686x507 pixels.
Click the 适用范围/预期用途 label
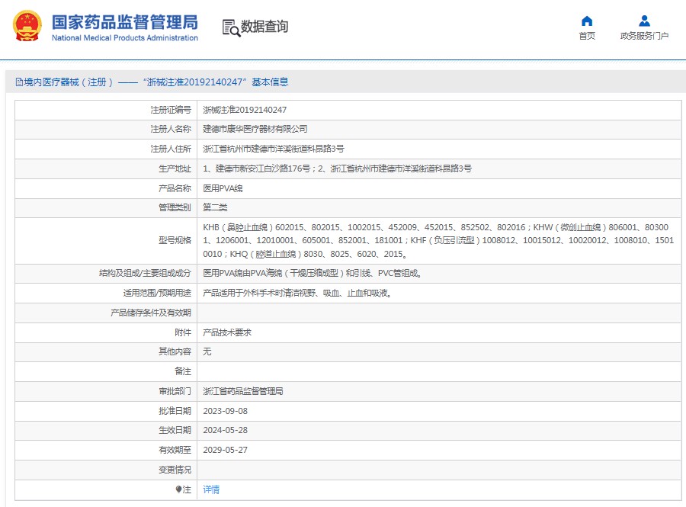pyautogui.click(x=157, y=293)
